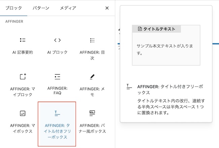The image size is (219, 148).
Task: Click the description starting タイトルテキスト内の改行
Action: 171,107
